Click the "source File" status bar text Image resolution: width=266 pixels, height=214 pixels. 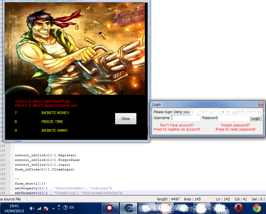point(12,199)
